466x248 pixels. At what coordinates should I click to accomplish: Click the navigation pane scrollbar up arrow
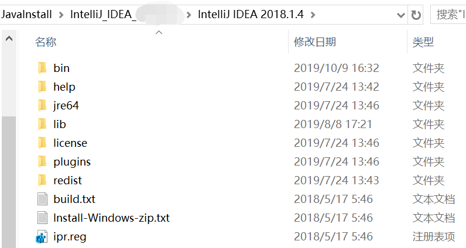(x=9, y=39)
